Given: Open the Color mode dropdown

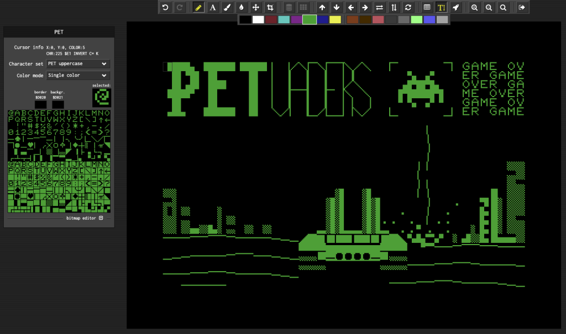Looking at the screenshot, I should pos(78,76).
